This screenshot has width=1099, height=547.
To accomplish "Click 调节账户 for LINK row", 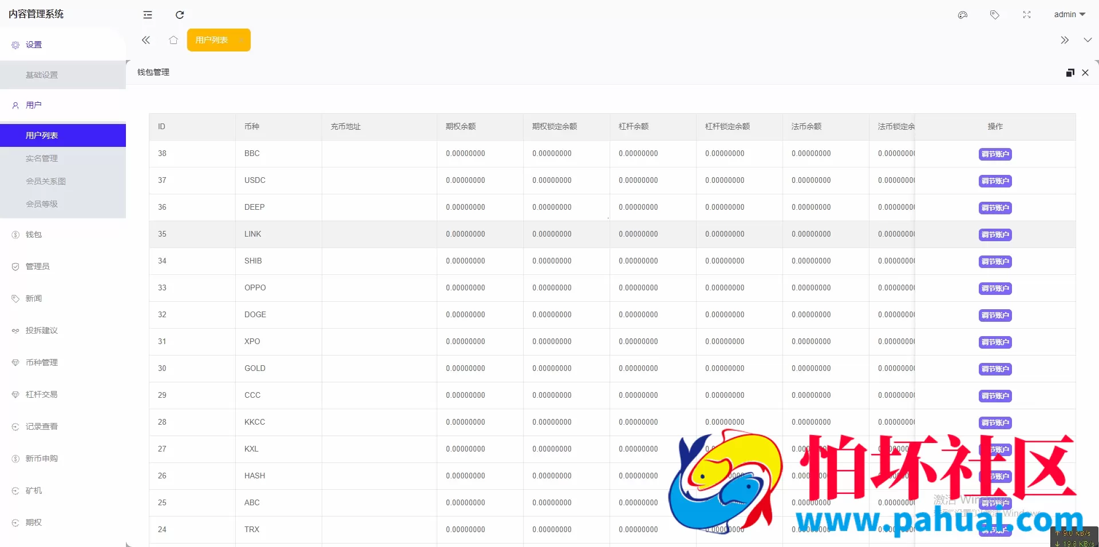I will (995, 235).
